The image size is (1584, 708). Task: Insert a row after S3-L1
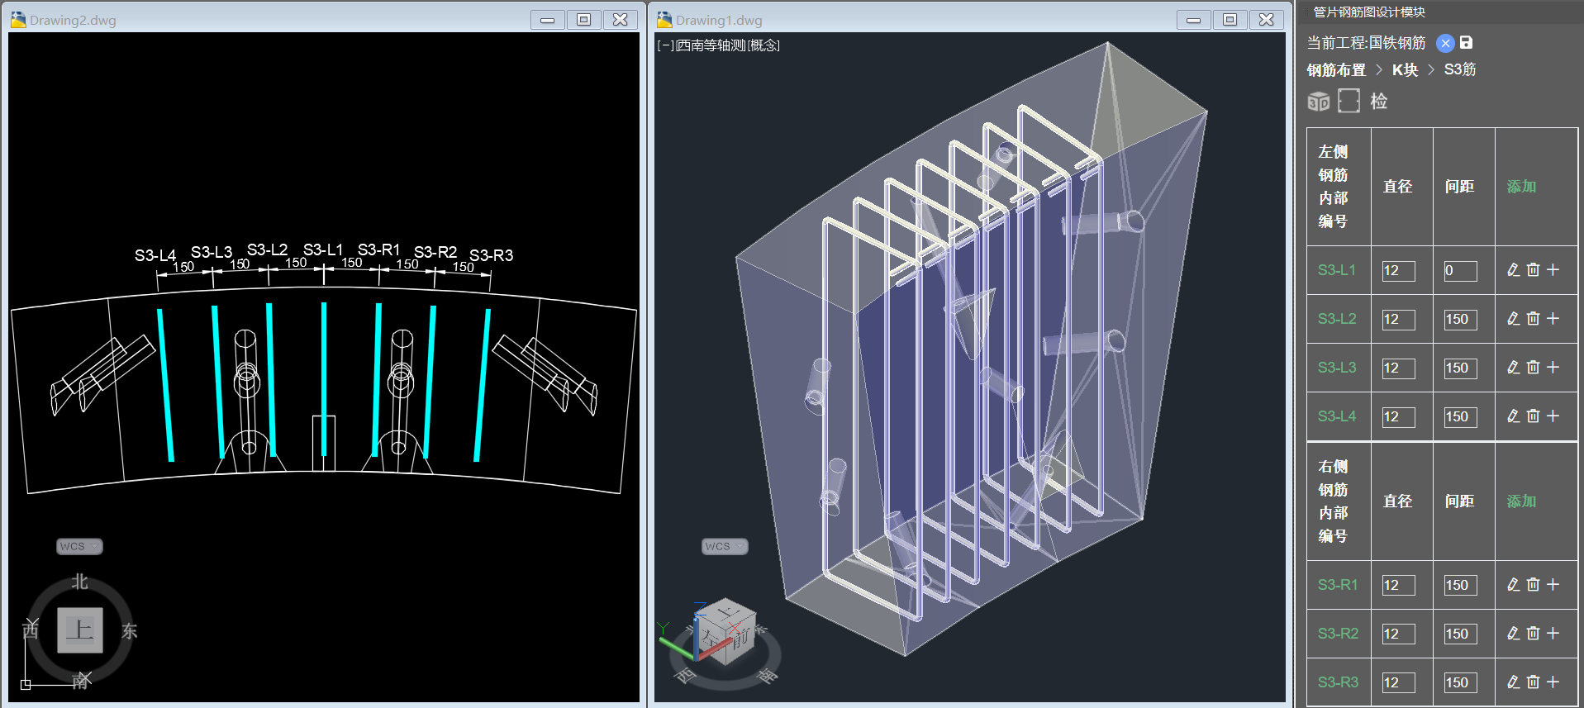tap(1553, 270)
